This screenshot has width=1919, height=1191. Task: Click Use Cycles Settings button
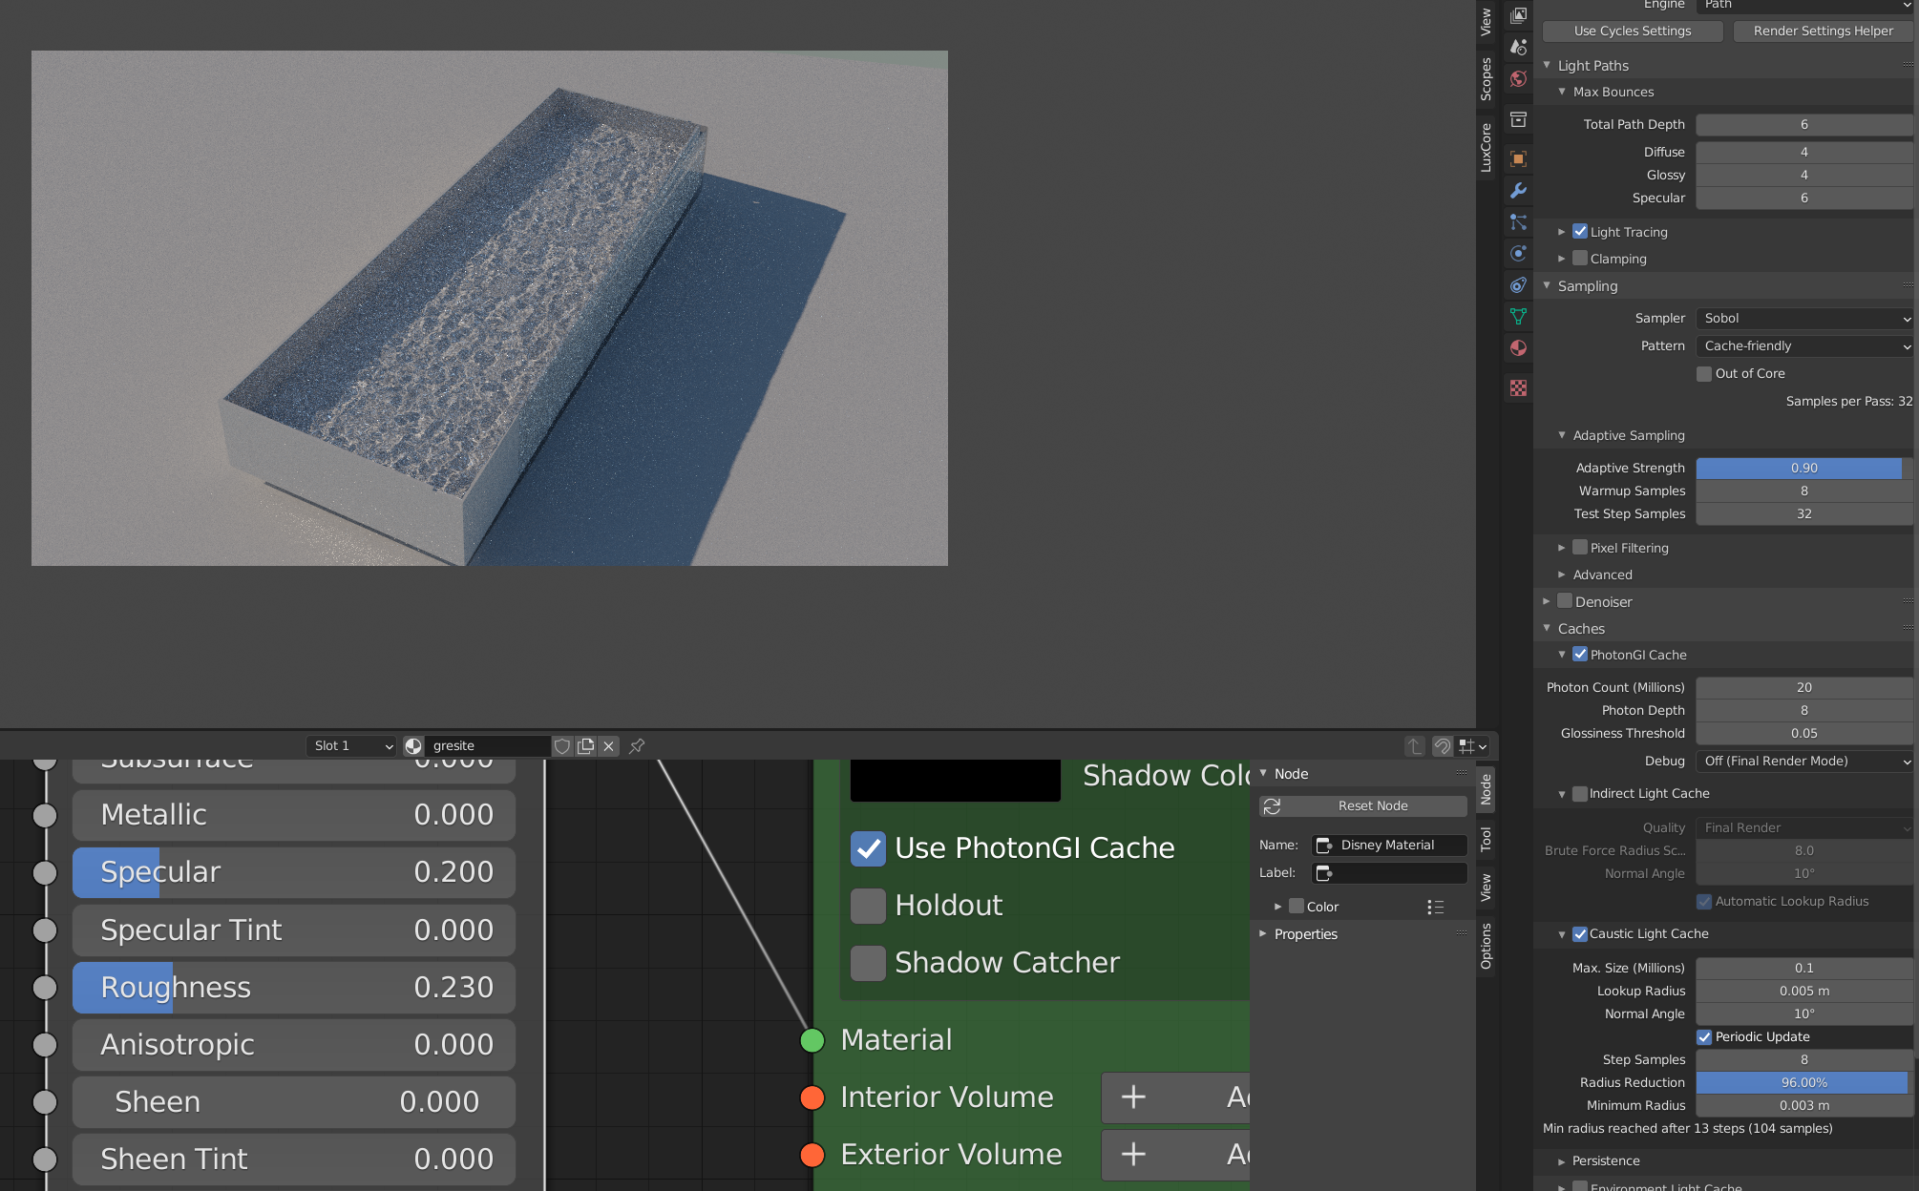pos(1632,31)
